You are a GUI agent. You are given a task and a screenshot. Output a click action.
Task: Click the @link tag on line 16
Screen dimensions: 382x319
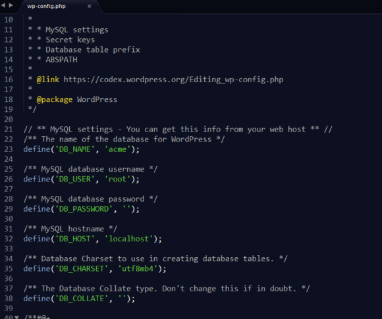tap(47, 80)
